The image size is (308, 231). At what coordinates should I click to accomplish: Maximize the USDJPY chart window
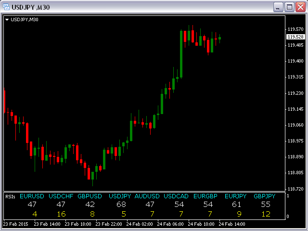(x=289, y=7)
